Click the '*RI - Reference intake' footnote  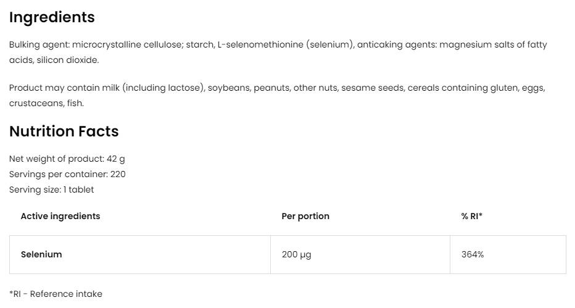pyautogui.click(x=56, y=294)
